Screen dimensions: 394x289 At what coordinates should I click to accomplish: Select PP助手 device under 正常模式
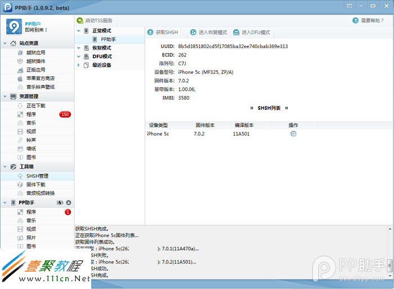point(110,39)
